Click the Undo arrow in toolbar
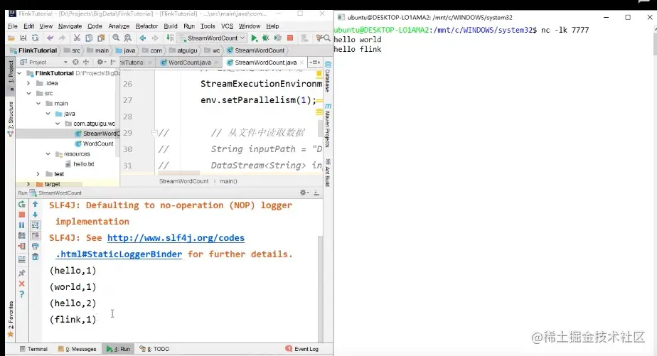657x356 pixels. tap(50, 38)
